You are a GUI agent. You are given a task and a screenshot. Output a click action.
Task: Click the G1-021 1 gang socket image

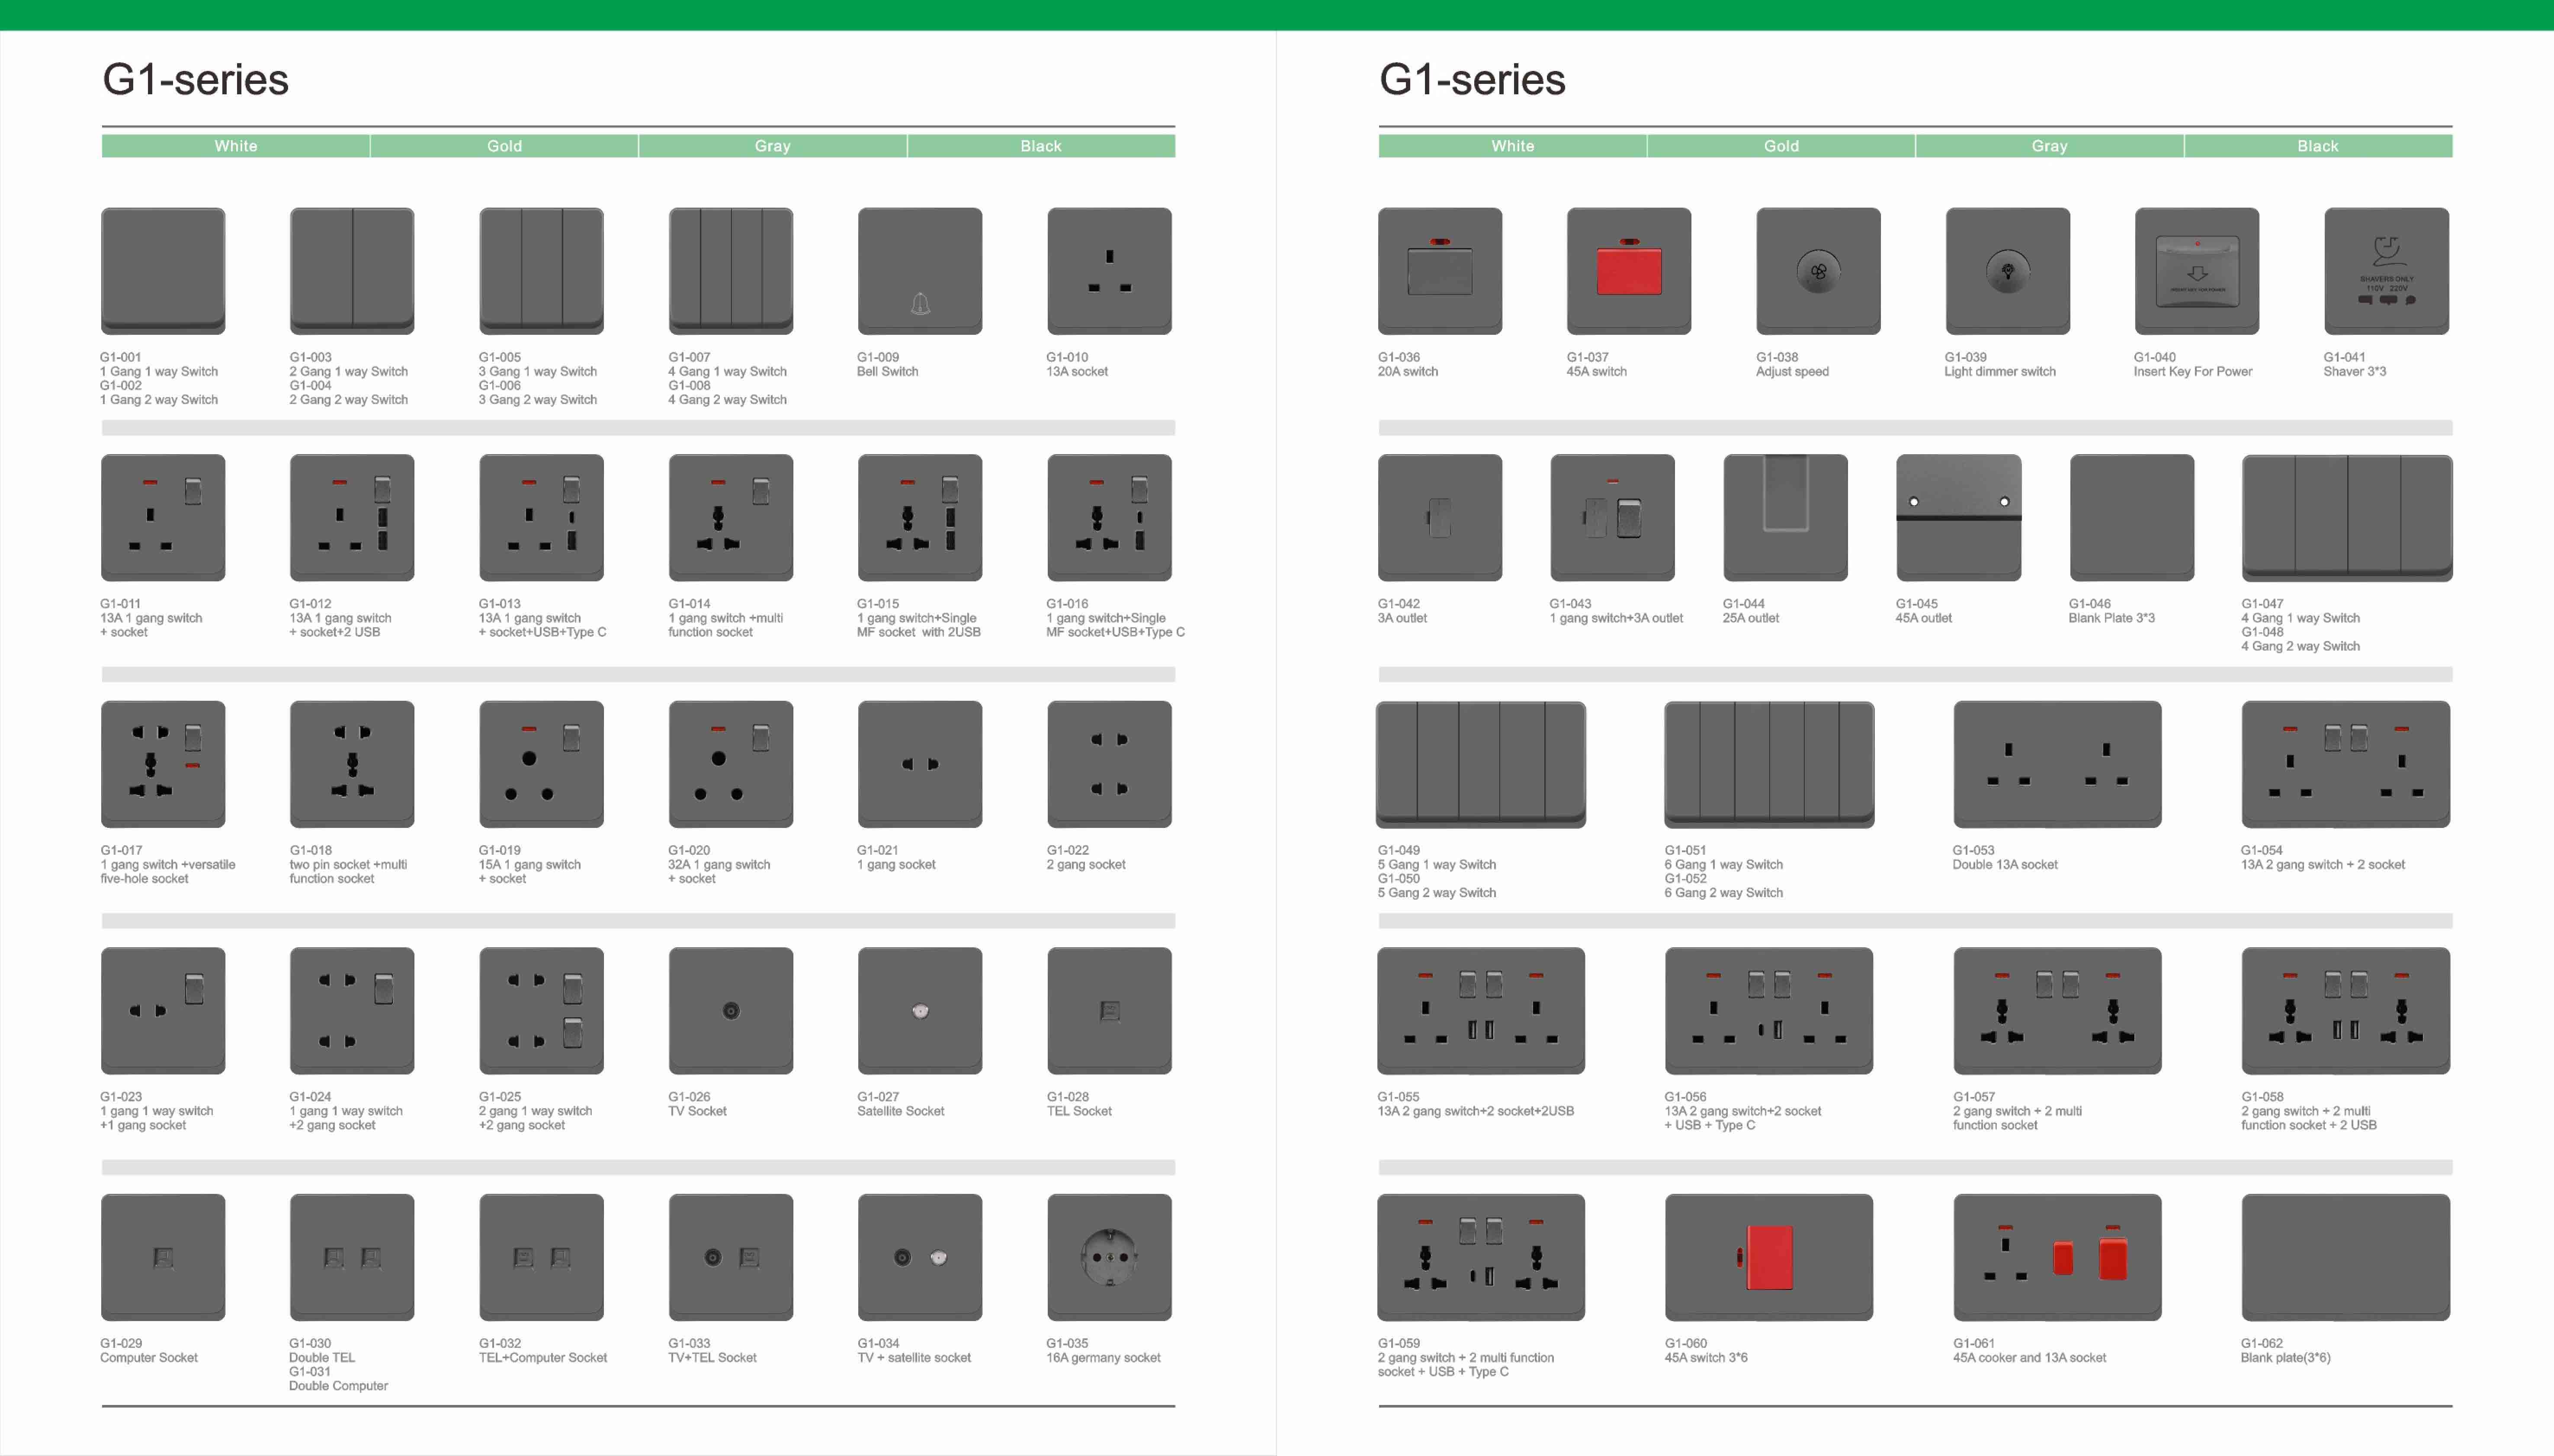click(x=920, y=764)
